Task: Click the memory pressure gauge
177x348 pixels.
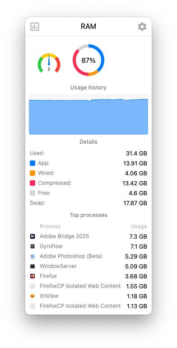Action: click(x=49, y=63)
